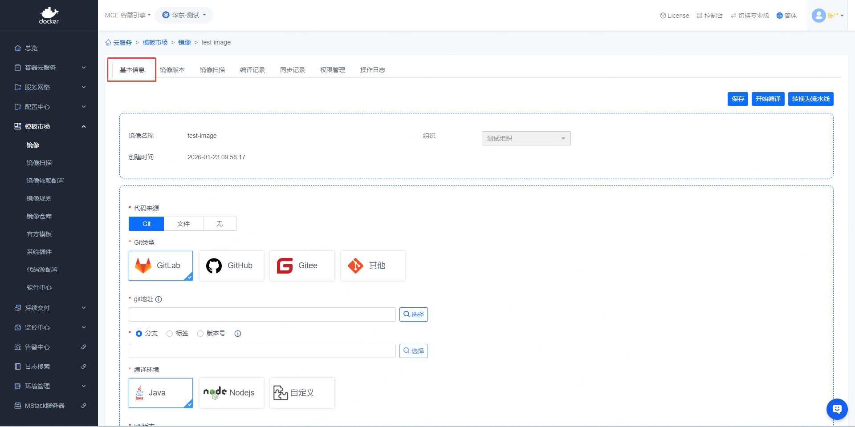Select Nodejs as compile environment
Screen dimensions: 855x427
click(x=231, y=393)
